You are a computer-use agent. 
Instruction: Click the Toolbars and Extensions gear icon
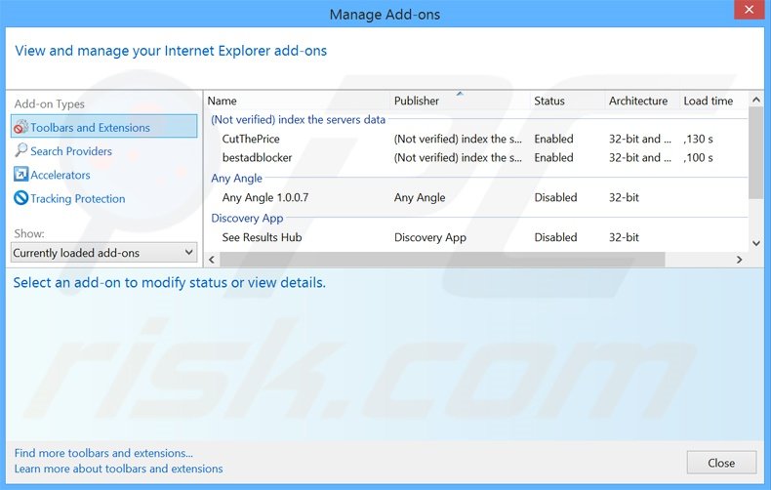pyautogui.click(x=20, y=127)
